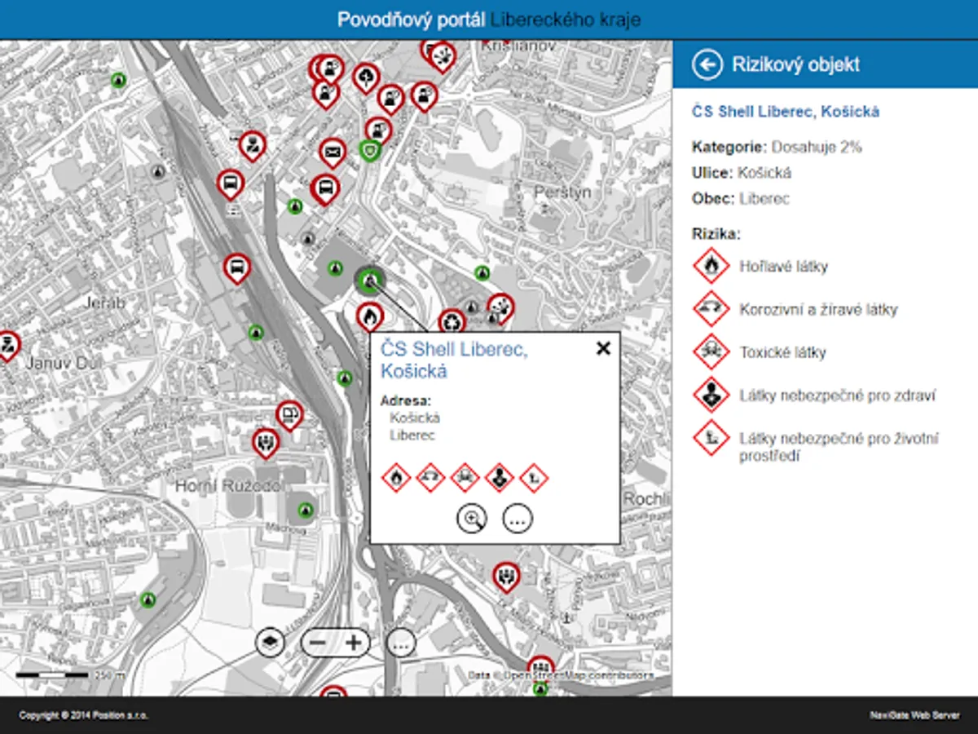
Task: Click the bus marker beneath envelope marker
Action: click(325, 190)
